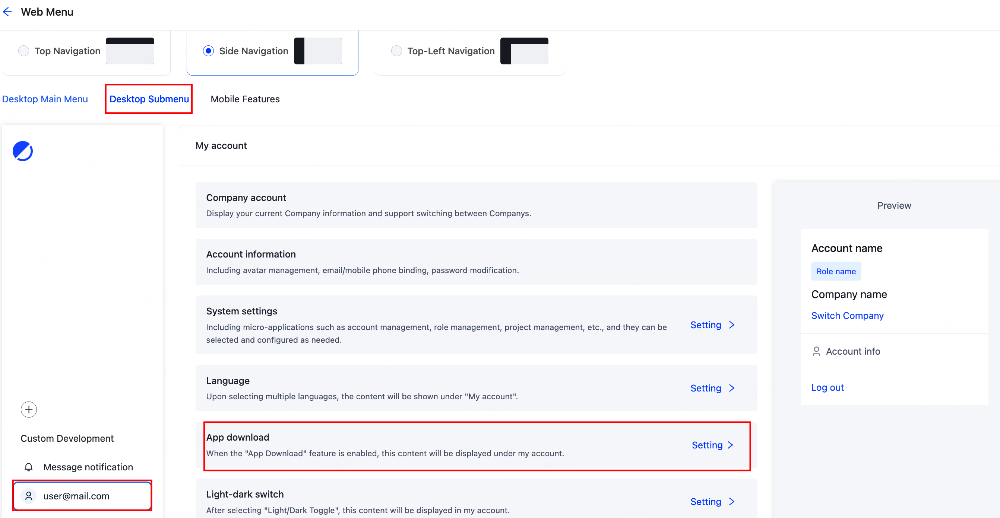Click the Role name tag
The width and height of the screenshot is (1000, 518).
(x=836, y=271)
